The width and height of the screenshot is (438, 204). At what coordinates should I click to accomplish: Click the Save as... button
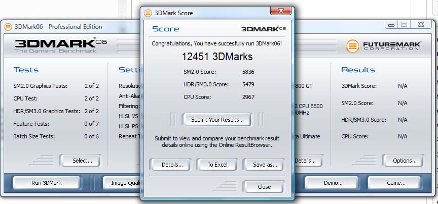[x=265, y=165]
